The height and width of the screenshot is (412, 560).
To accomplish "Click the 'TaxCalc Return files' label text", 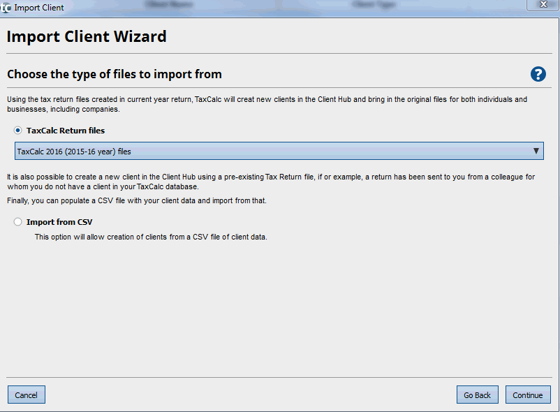I will pyautogui.click(x=66, y=131).
